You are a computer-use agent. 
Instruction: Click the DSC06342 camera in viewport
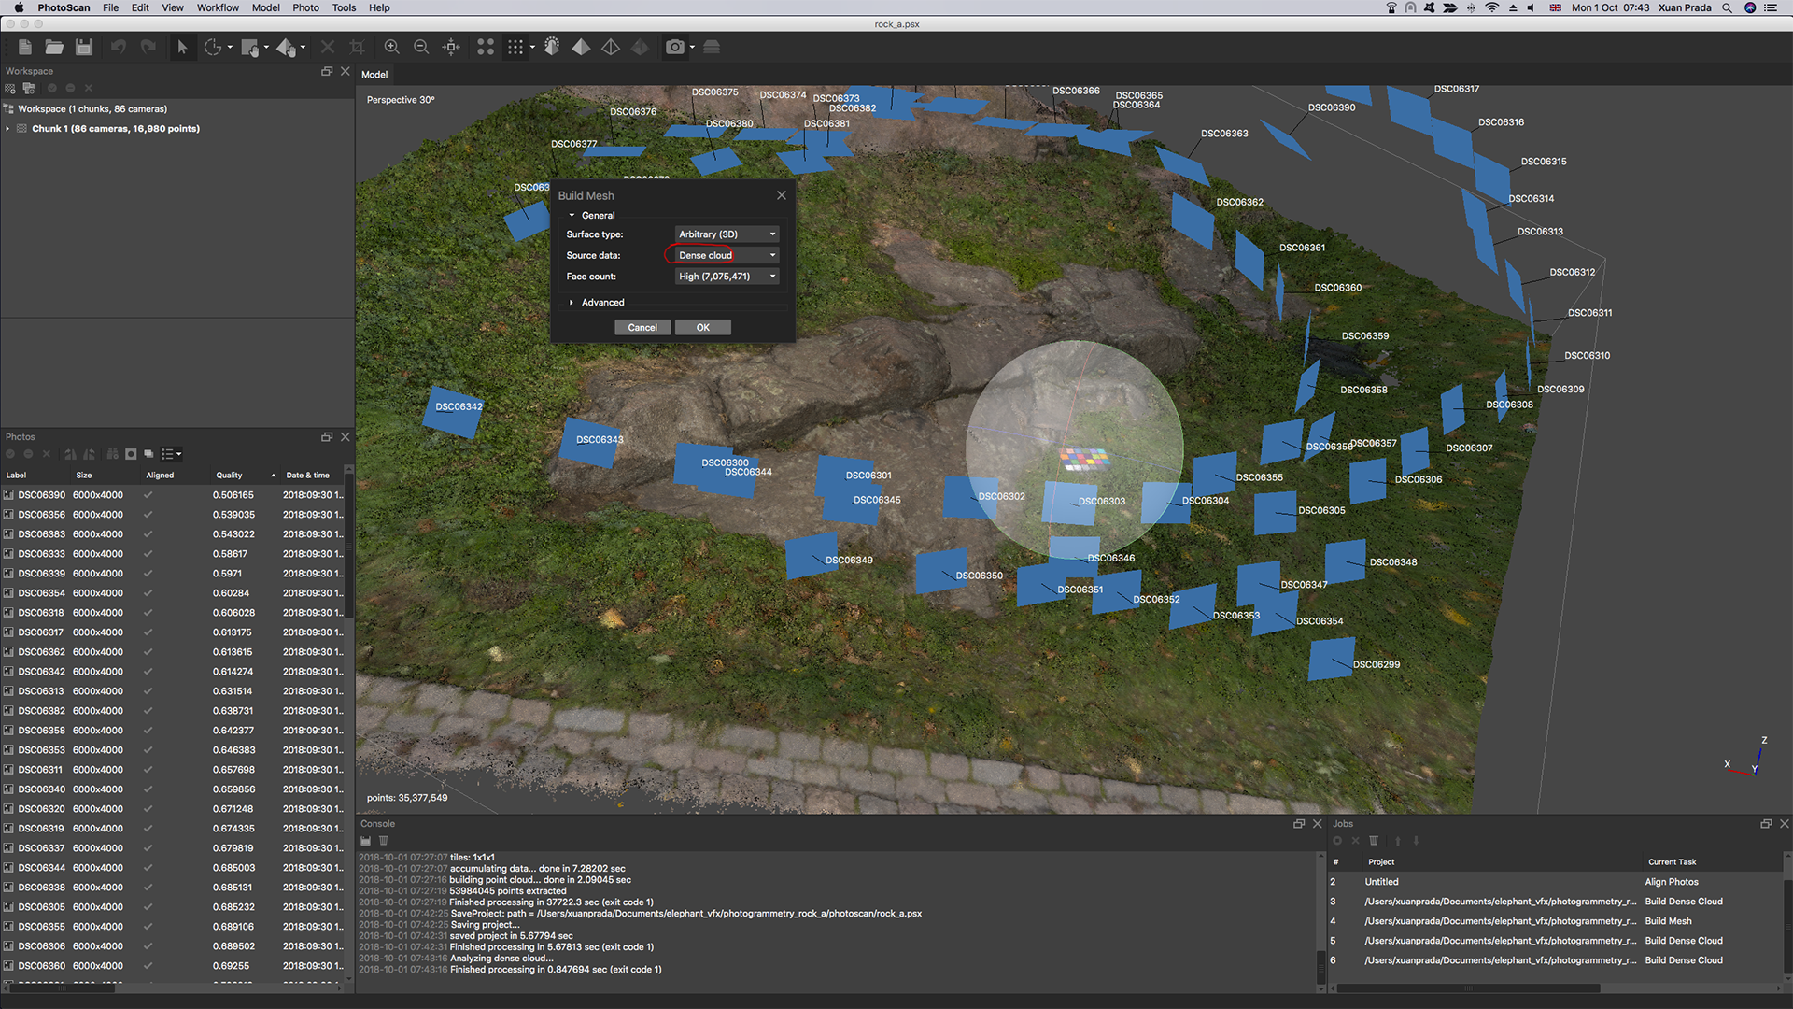click(453, 412)
